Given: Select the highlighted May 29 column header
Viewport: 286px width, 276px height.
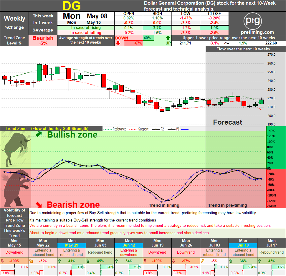Looking at the screenshot, I should coord(72,243).
